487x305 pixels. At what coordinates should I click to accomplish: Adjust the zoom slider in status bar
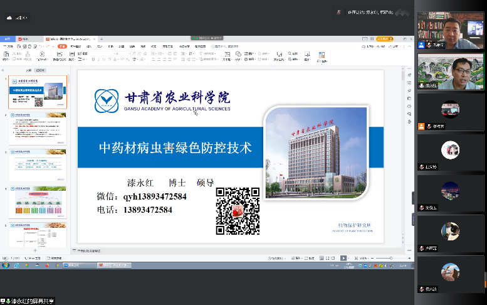392,258
